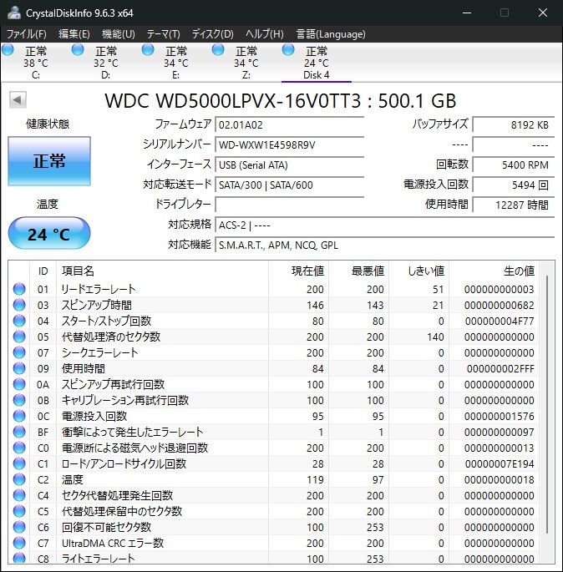Image resolution: width=563 pixels, height=572 pixels.
Task: Click status orb for attribute 0B キャリブレーション再試行回数
Action: point(19,400)
